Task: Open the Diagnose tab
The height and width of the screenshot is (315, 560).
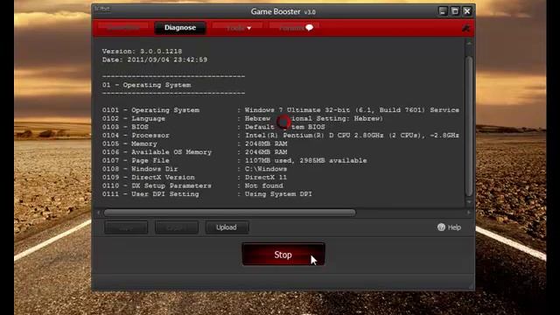Action: click(x=180, y=27)
